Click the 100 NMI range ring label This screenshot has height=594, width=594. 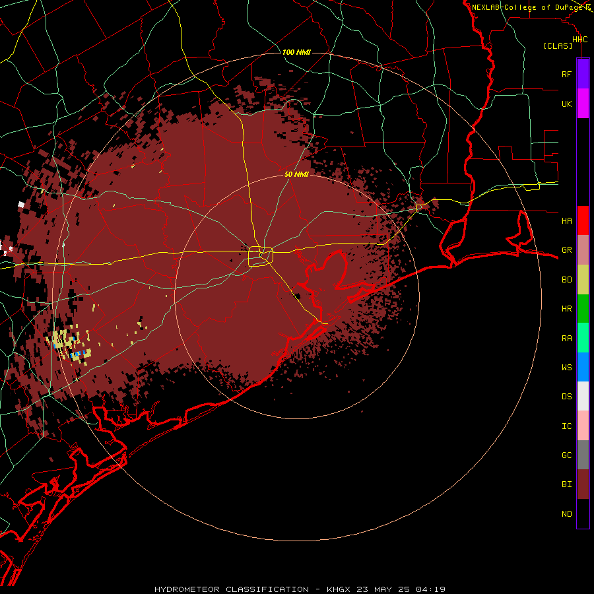[x=296, y=52]
